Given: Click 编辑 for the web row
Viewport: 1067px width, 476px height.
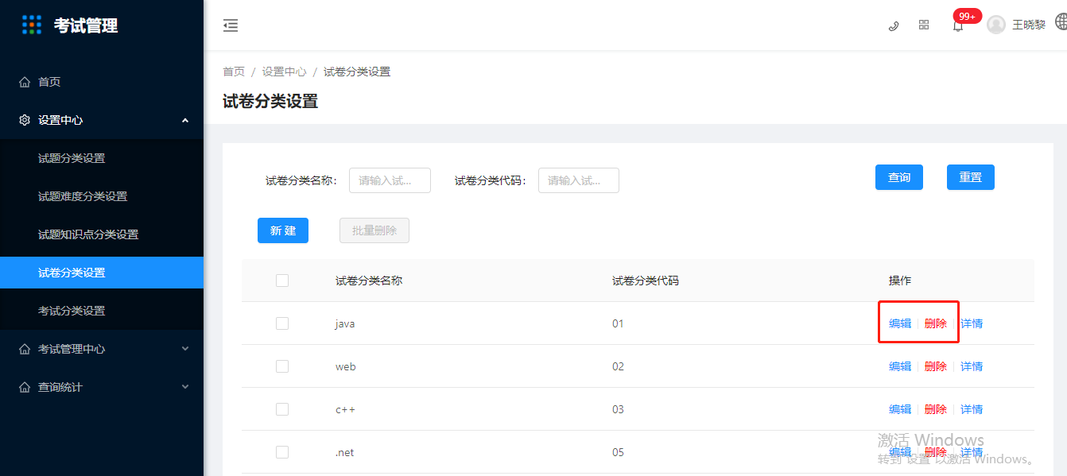Looking at the screenshot, I should tap(900, 366).
